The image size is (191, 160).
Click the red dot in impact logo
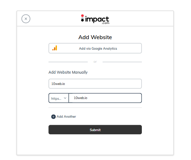click(82, 16)
